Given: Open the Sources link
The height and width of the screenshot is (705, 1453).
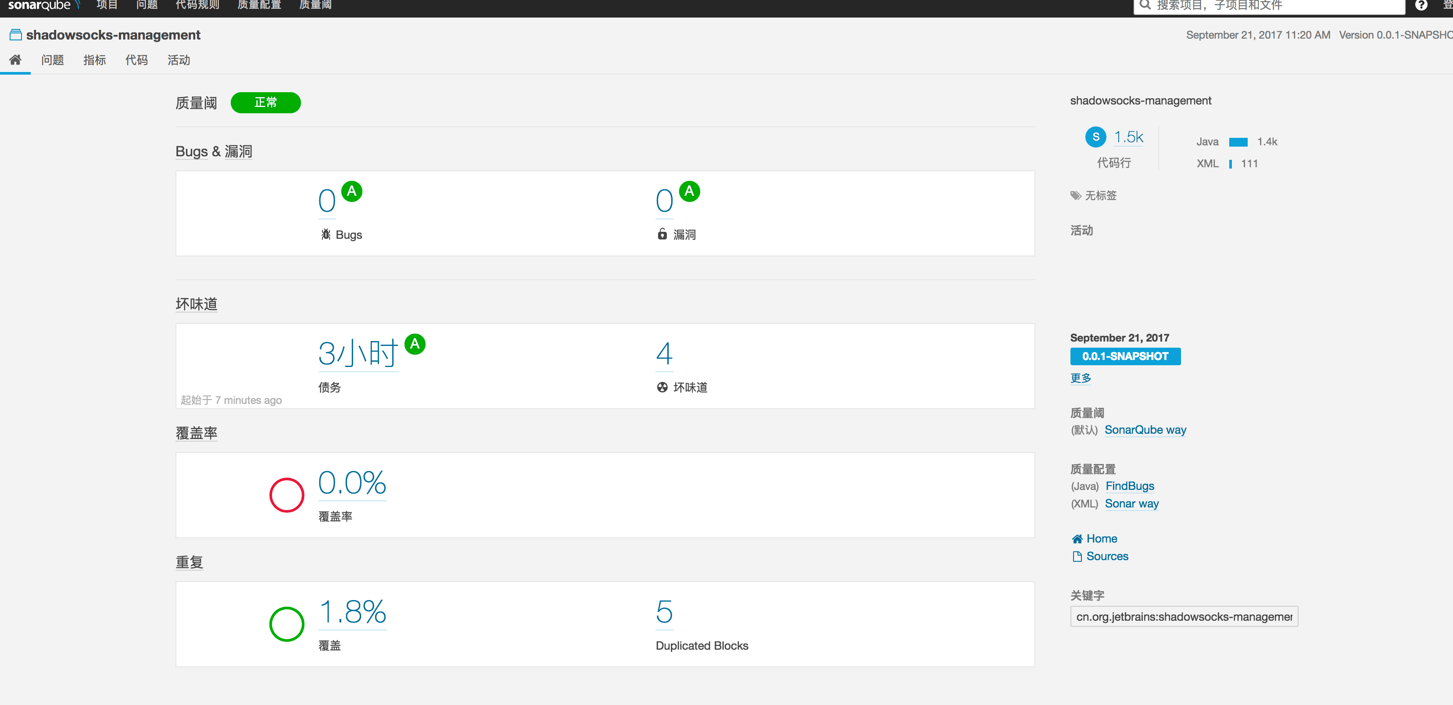Looking at the screenshot, I should (x=1107, y=556).
